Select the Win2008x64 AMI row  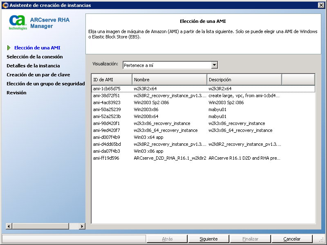coord(146,116)
